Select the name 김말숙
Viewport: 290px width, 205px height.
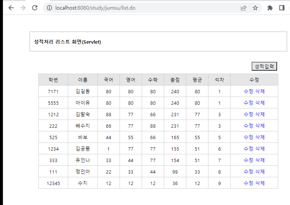pyautogui.click(x=83, y=114)
